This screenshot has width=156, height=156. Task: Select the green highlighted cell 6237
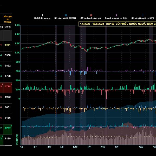7,128
